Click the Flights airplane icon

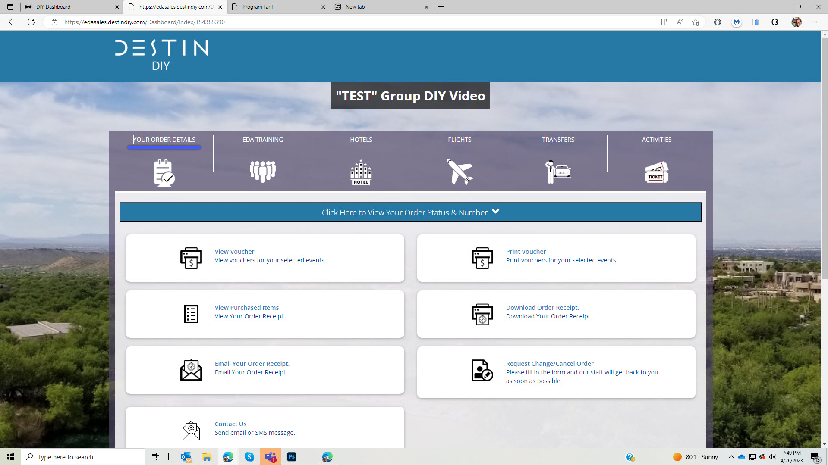[x=460, y=172]
